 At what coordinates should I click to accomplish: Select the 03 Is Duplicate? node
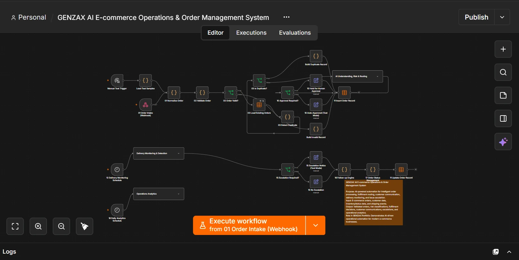(x=259, y=81)
